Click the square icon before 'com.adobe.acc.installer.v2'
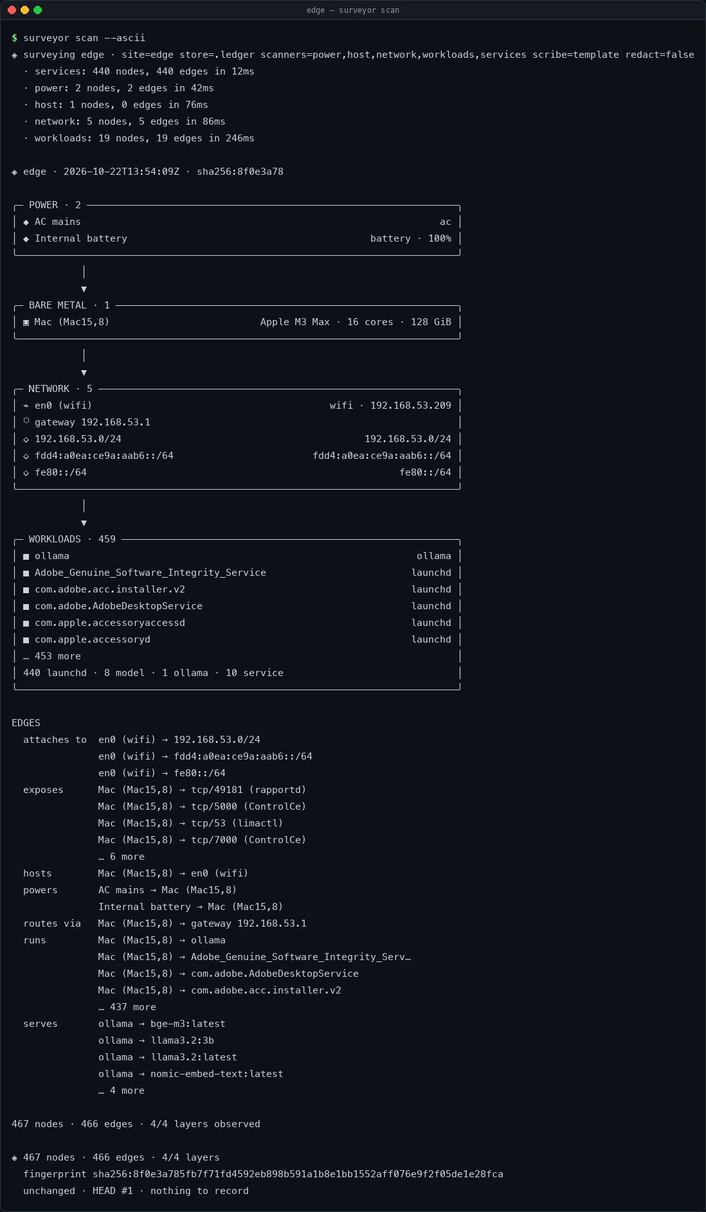This screenshot has height=1212, width=706. tap(26, 589)
